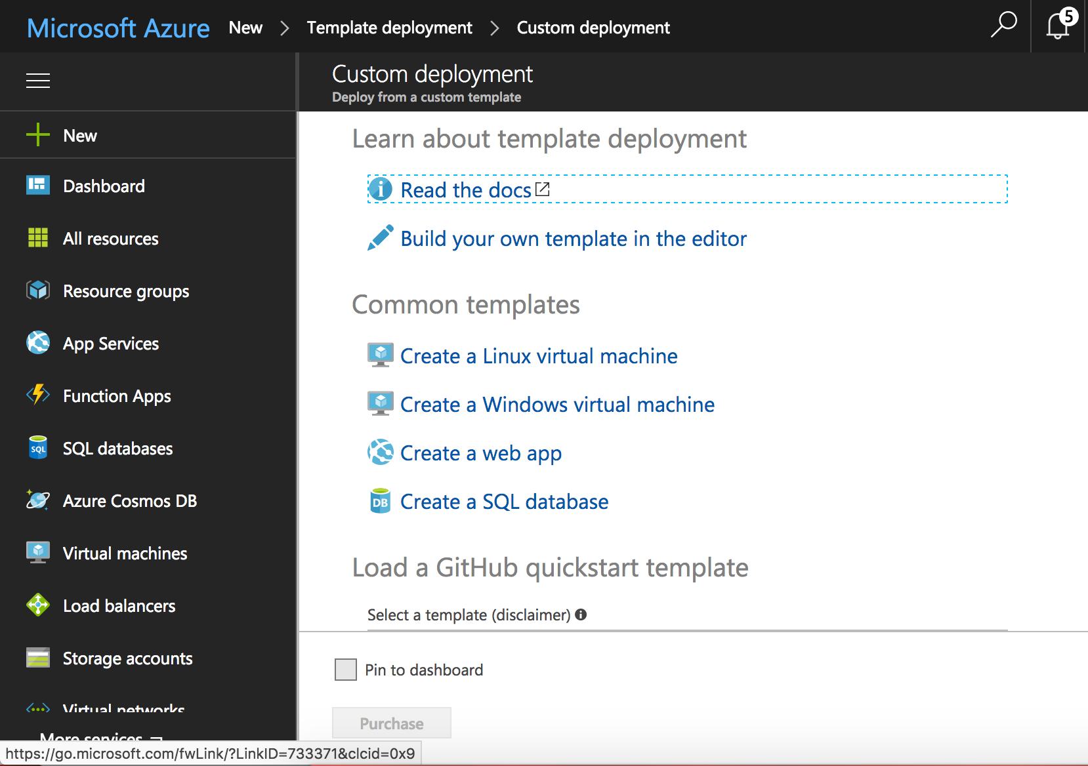Click the Function Apps lightning icon
Viewport: 1088px width, 766px height.
[38, 395]
